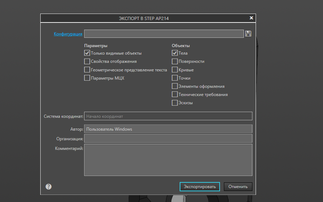The image size is (323, 202).
Task: Enable 'Поверхности' export checkbox
Action: coord(175,61)
